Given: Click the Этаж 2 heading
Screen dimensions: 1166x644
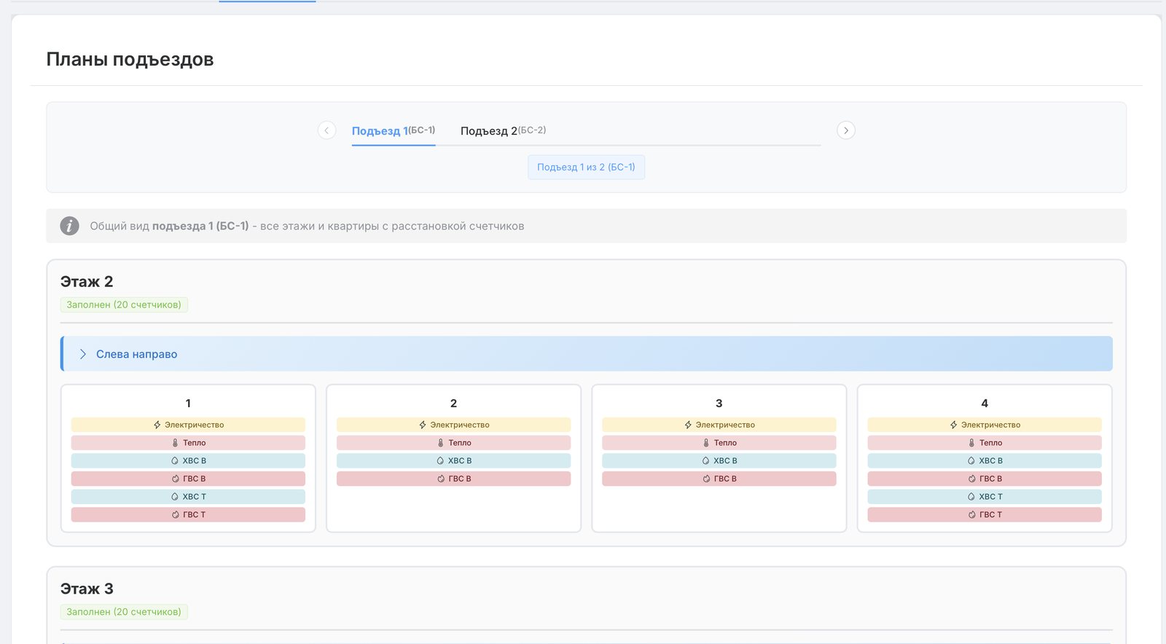Looking at the screenshot, I should 87,281.
